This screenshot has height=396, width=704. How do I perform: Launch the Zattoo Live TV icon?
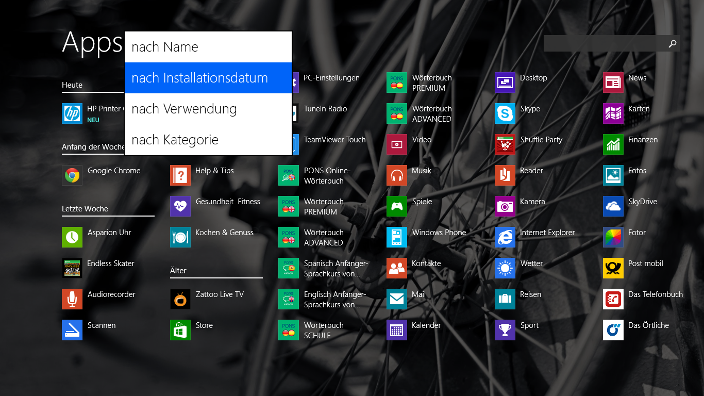point(180,299)
